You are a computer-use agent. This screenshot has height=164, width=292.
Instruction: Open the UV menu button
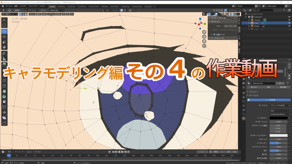click(72, 14)
